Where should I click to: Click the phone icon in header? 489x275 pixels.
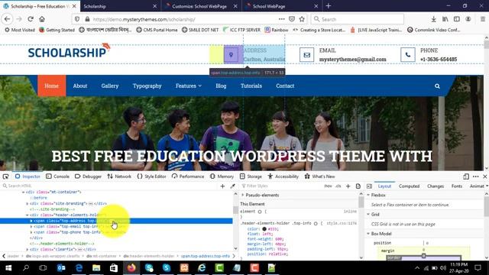tap(407, 55)
